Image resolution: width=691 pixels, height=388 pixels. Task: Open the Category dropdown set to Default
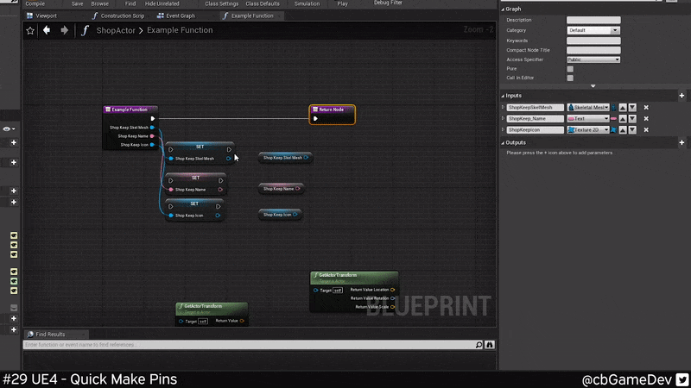click(x=593, y=30)
